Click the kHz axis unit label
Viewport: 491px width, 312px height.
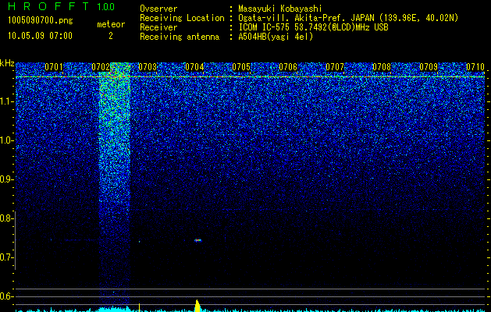click(x=7, y=63)
